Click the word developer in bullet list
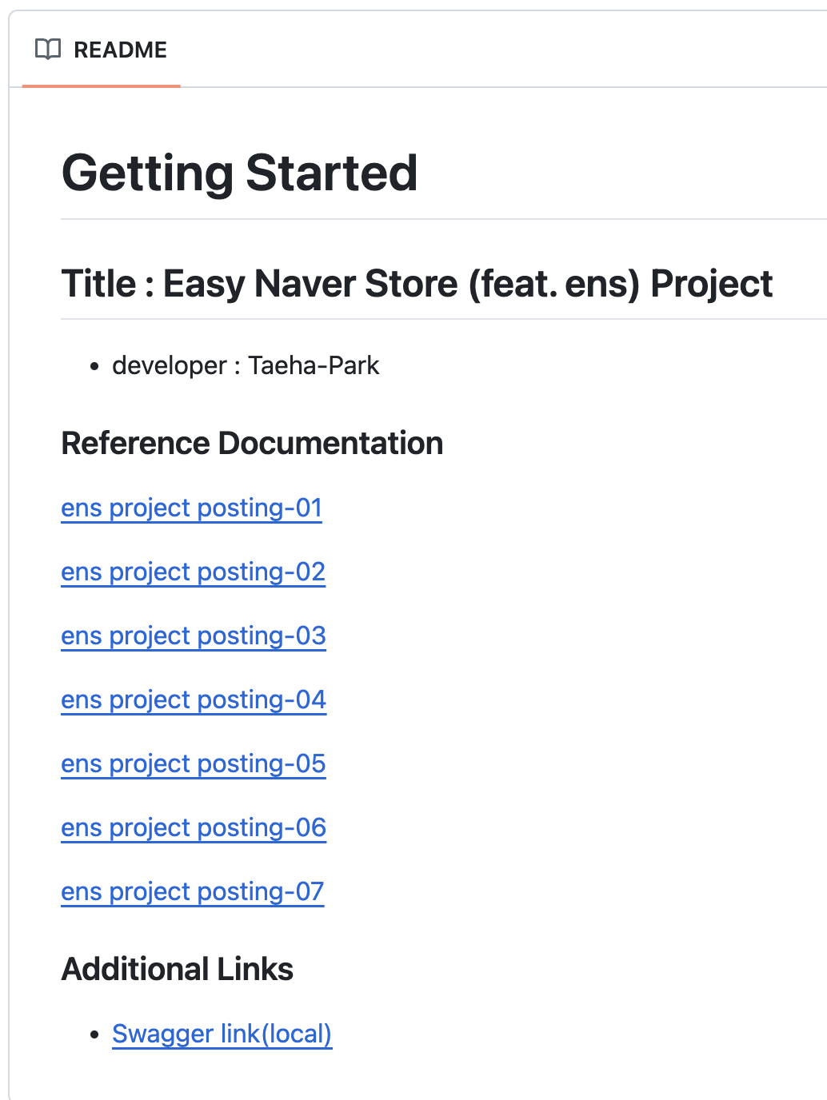Viewport: 827px width, 1100px height. [170, 366]
